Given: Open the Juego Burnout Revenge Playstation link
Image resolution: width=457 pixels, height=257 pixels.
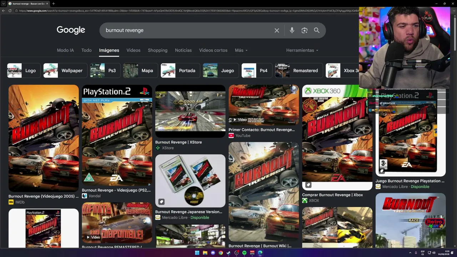Looking at the screenshot, I should 410,181.
